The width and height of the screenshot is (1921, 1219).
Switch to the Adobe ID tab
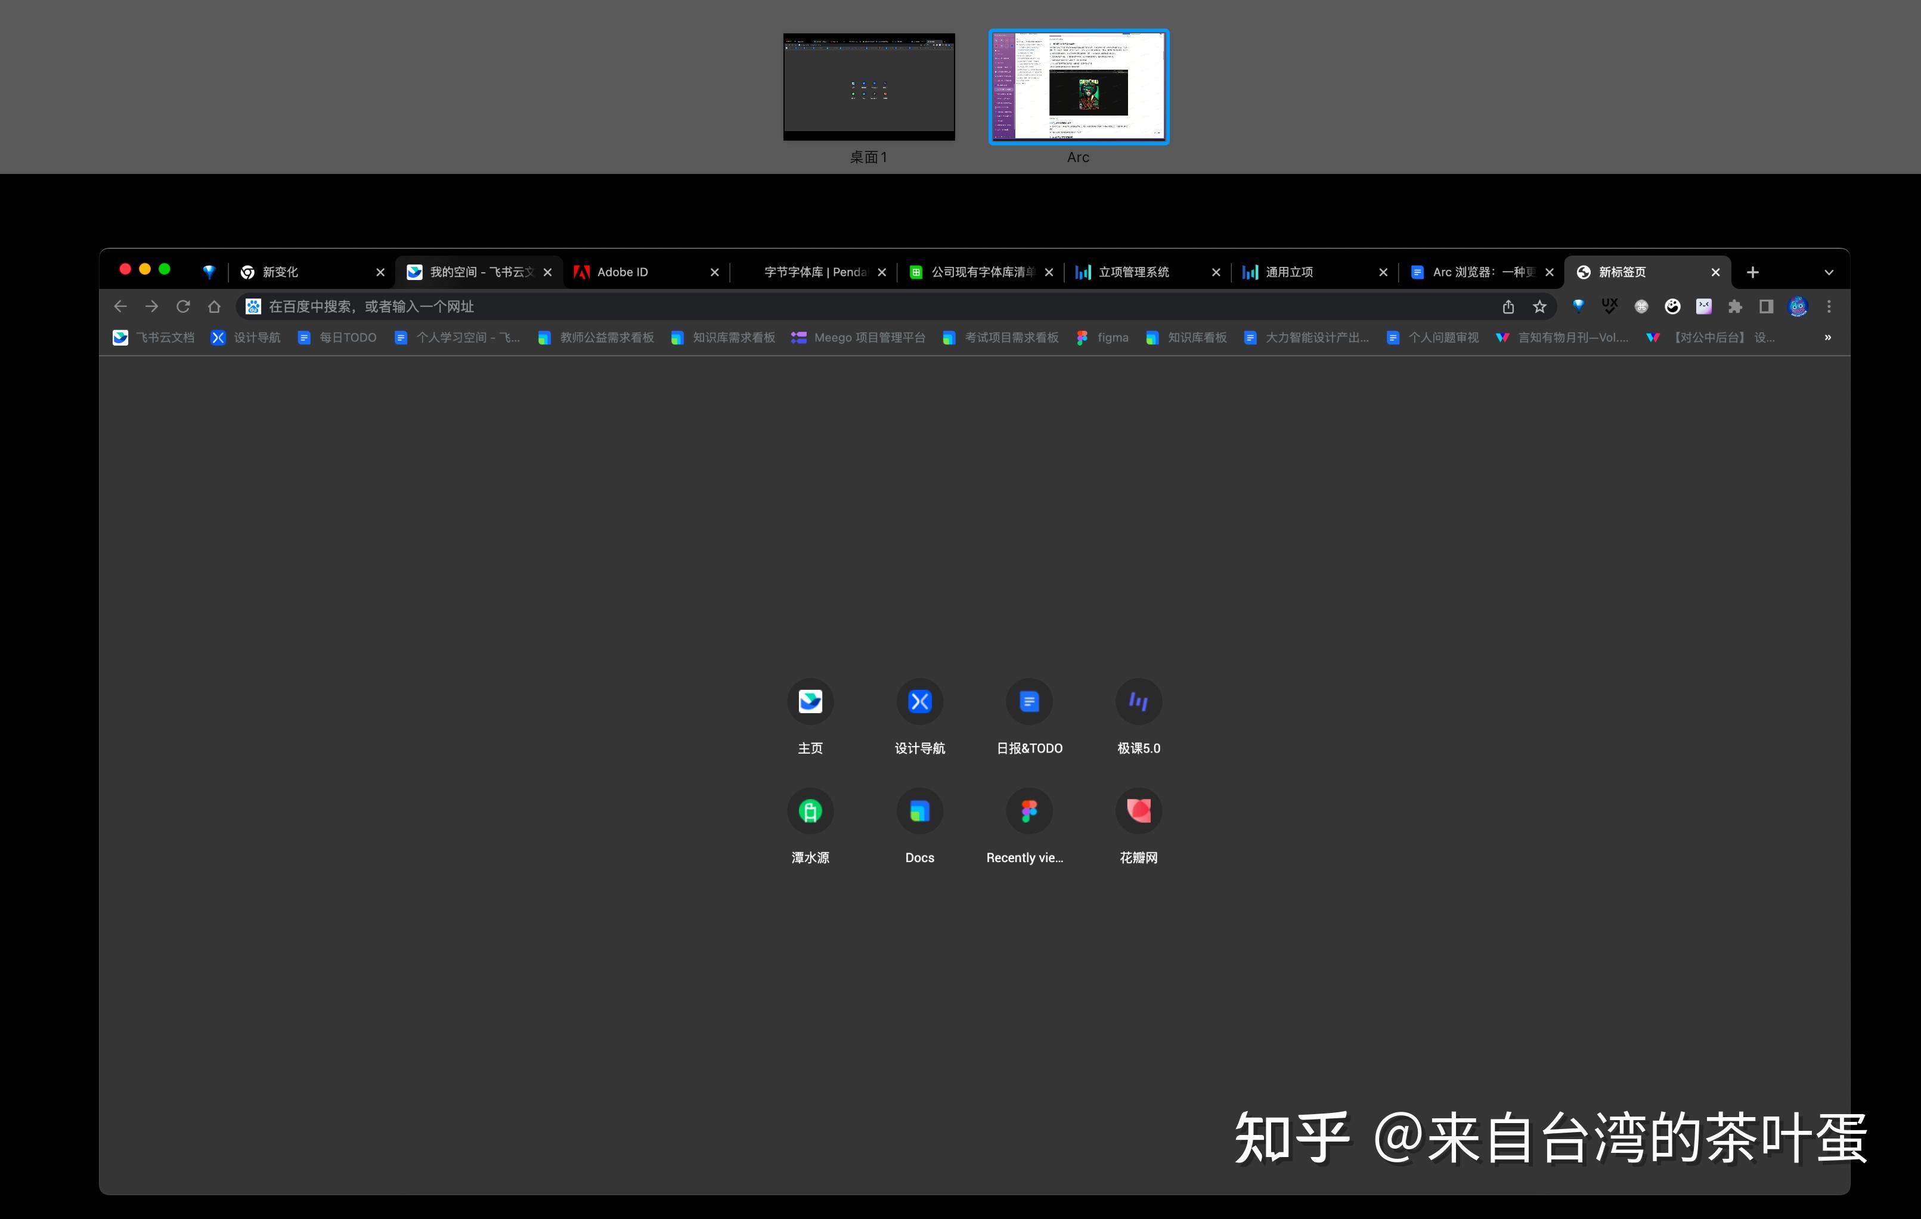pos(630,272)
